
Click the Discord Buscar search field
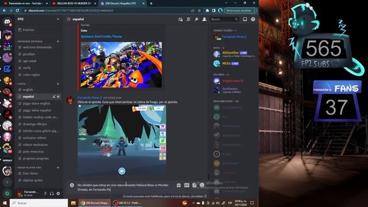point(225,19)
